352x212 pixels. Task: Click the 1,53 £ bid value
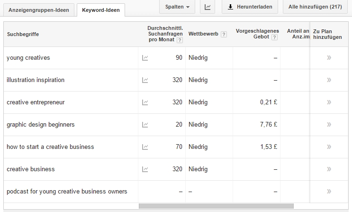coord(269,147)
